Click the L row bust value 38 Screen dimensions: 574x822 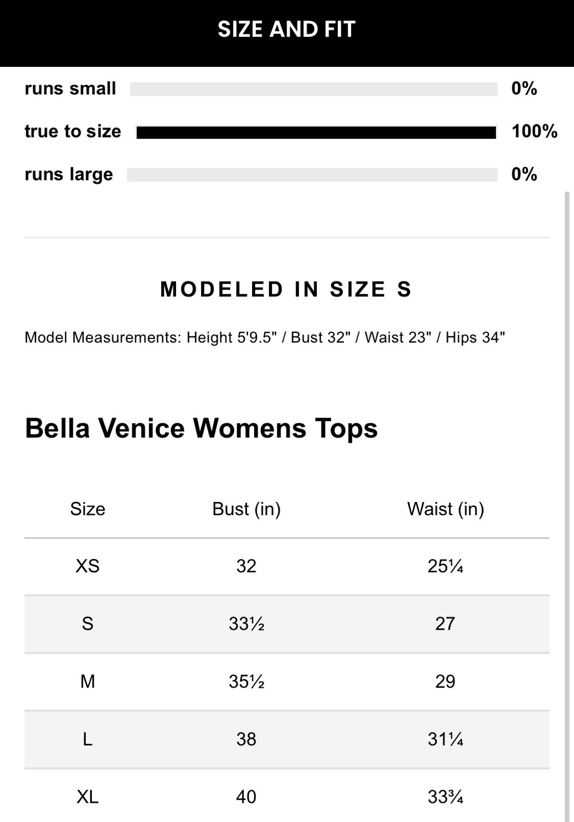coord(246,739)
